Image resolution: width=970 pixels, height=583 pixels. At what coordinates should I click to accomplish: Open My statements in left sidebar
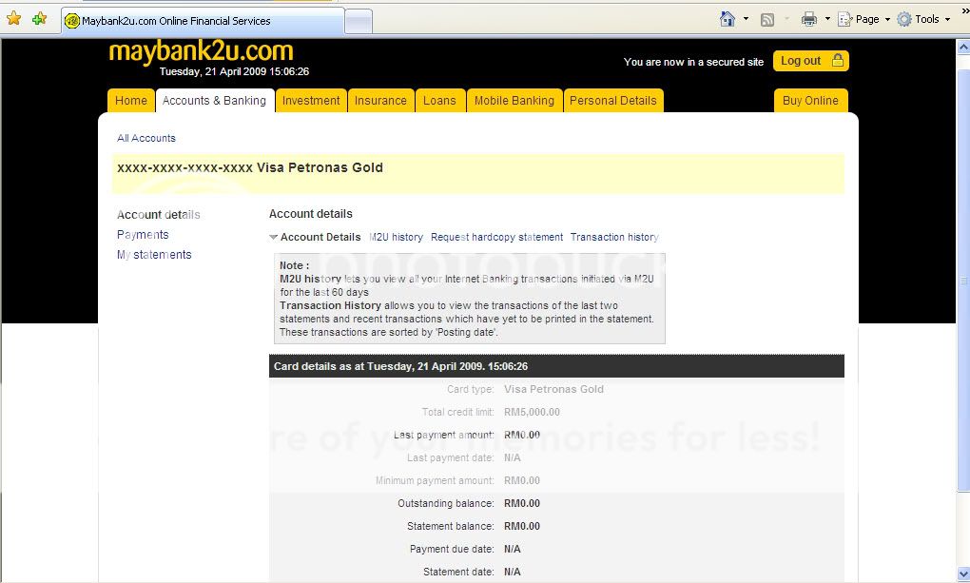coord(154,255)
